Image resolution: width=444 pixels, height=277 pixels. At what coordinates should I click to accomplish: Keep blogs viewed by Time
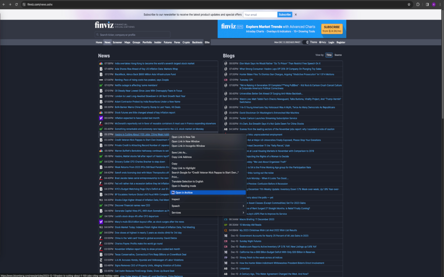pyautogui.click(x=329, y=55)
